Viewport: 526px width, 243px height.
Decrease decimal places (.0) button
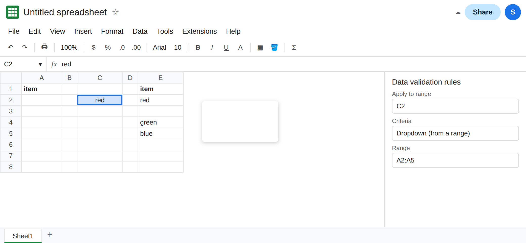[122, 47]
